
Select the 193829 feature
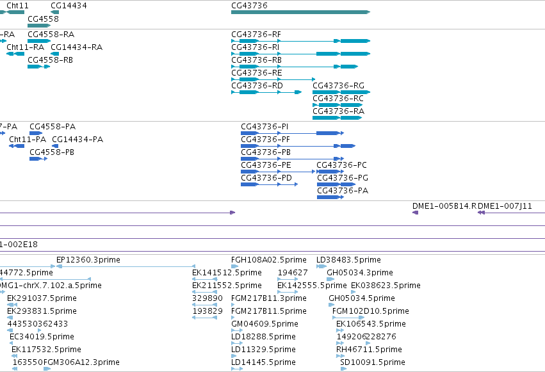pos(205,318)
